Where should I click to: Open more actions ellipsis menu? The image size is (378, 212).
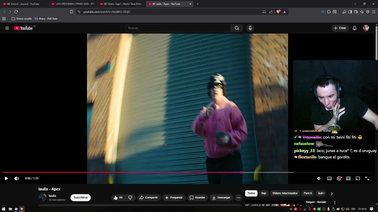point(238,198)
